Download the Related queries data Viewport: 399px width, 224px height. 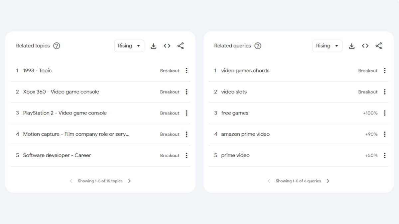click(351, 46)
